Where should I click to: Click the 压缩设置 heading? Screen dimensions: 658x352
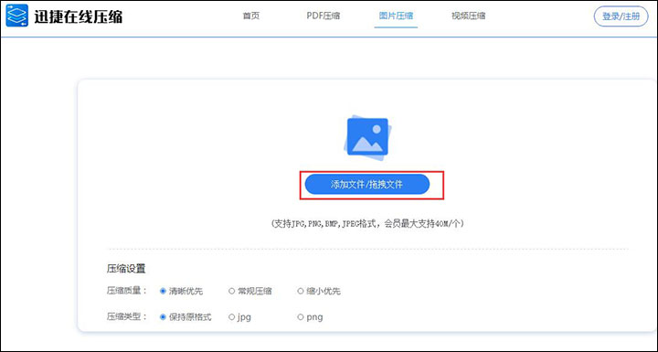click(126, 269)
